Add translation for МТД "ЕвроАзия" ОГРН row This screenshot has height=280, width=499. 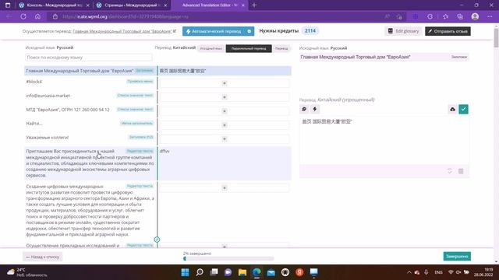click(225, 111)
